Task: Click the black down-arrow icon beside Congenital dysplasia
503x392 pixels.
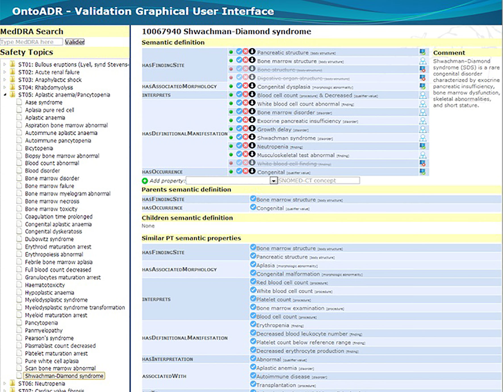Action: tap(252, 86)
